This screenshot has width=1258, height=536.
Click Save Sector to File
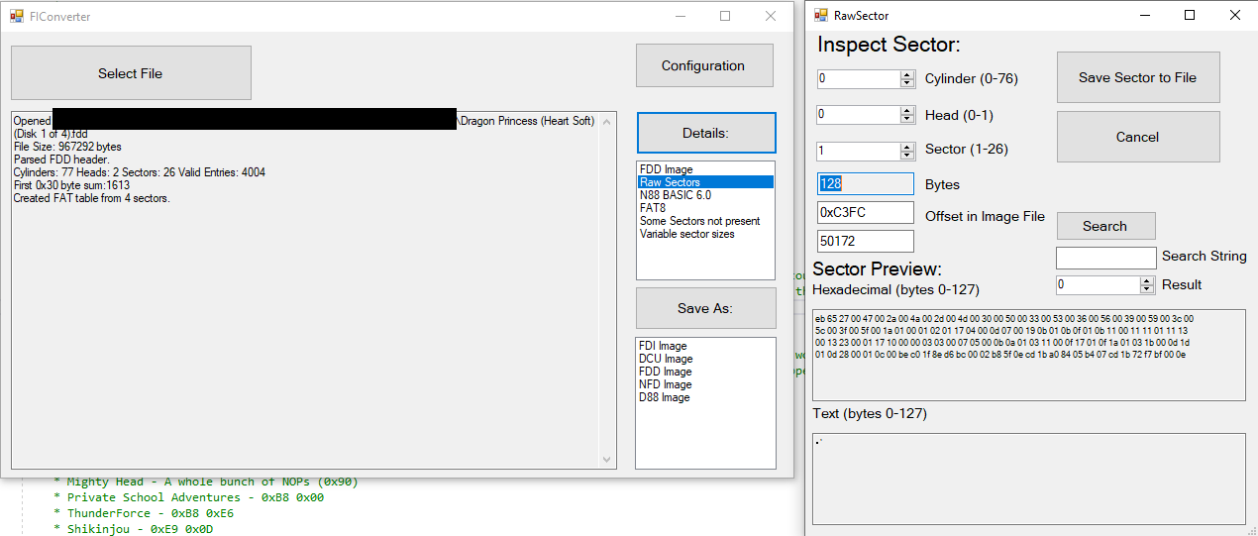point(1137,77)
